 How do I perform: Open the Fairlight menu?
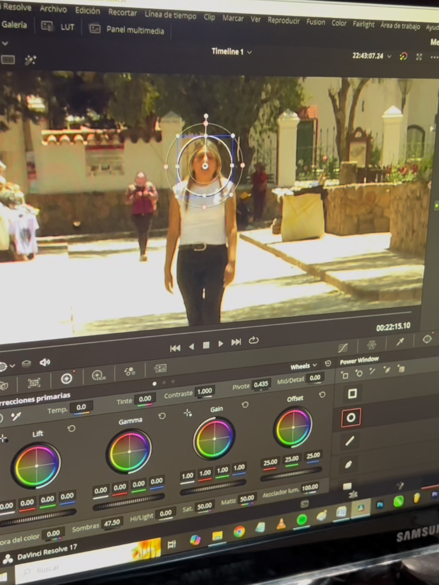click(363, 24)
